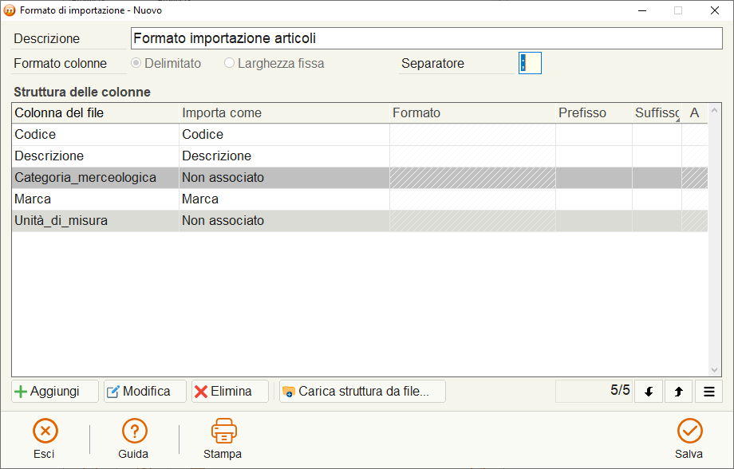This screenshot has height=469, width=734.
Task: Open the Guida help icon
Action: click(x=134, y=431)
